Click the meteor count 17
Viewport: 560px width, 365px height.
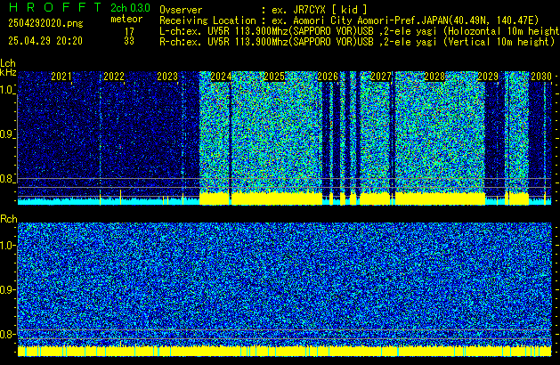[x=129, y=32]
